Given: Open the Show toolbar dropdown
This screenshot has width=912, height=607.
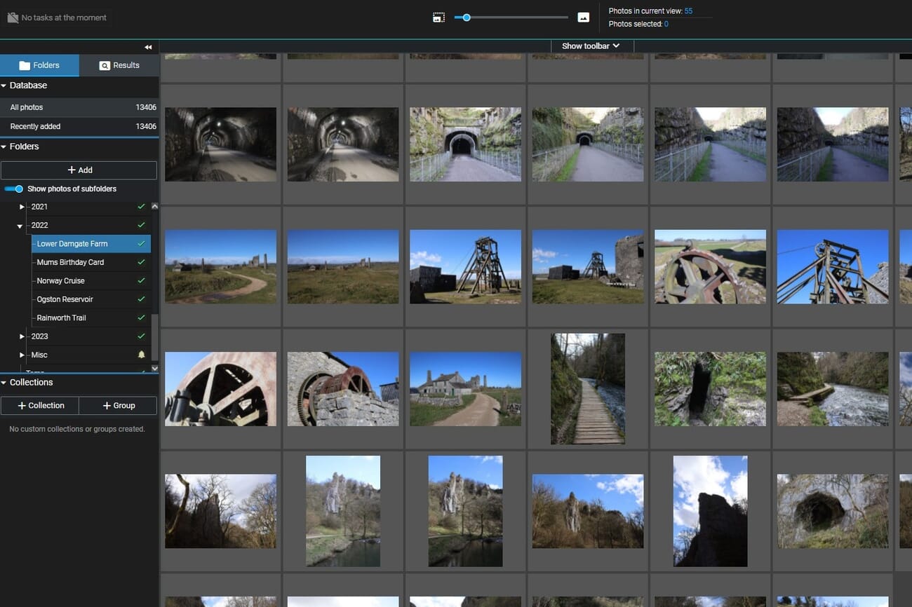Looking at the screenshot, I should pyautogui.click(x=591, y=46).
